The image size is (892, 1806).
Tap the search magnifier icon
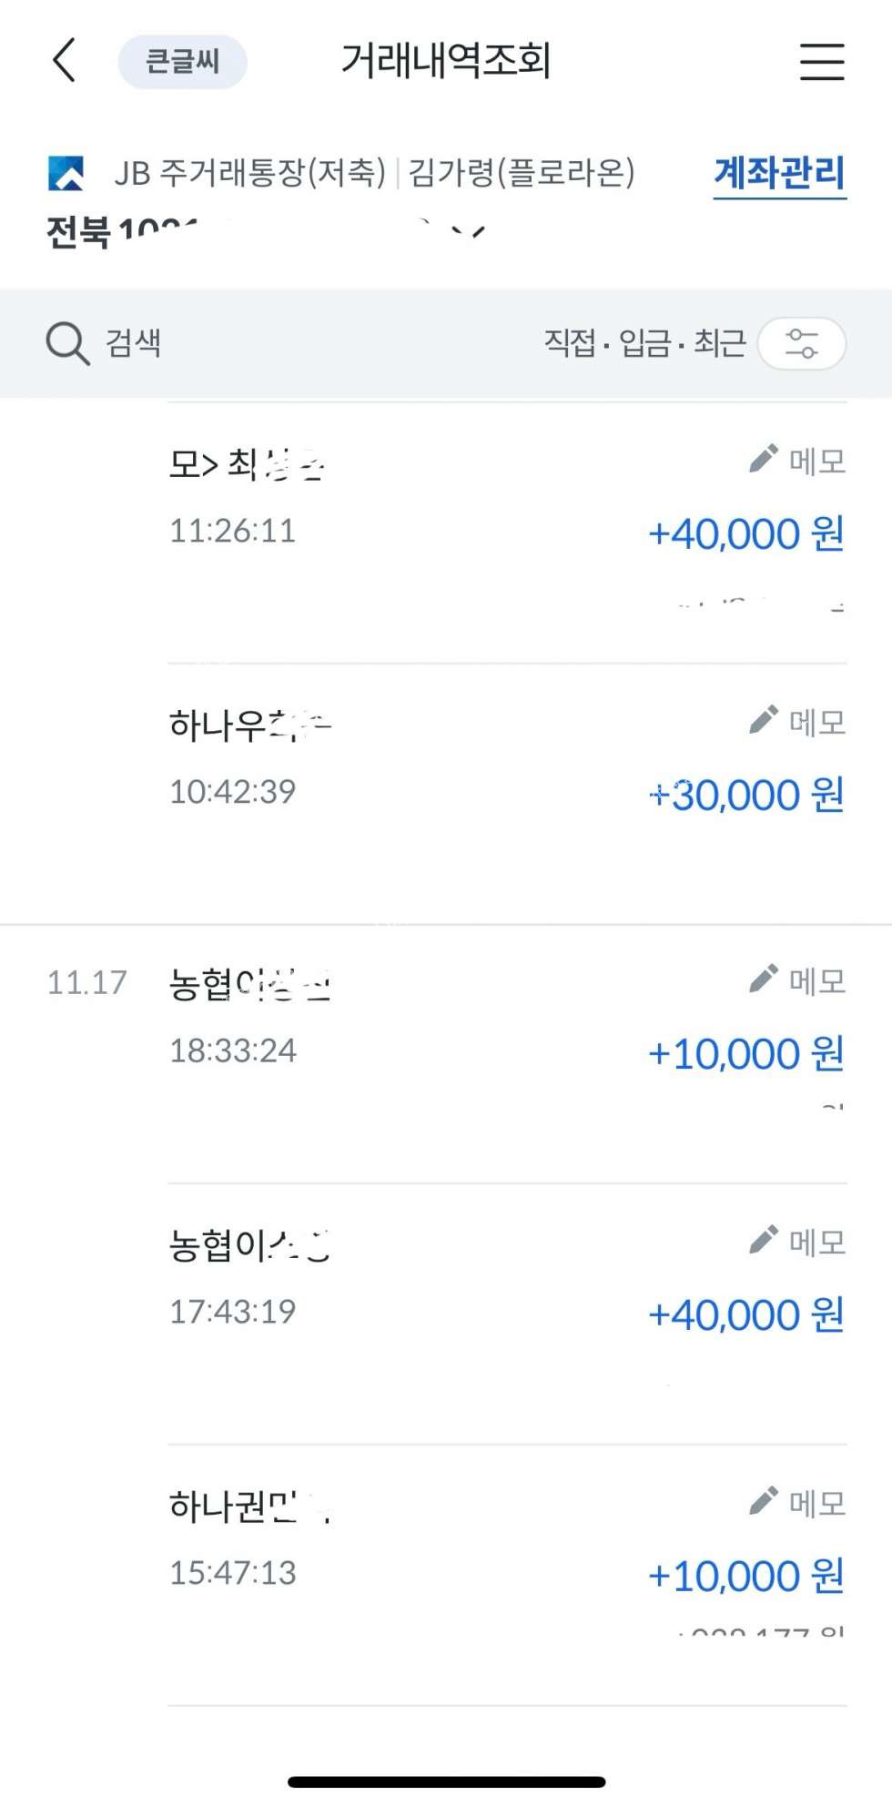point(67,343)
